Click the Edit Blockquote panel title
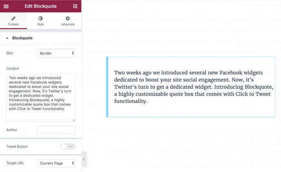Screen dimensions: 281x172 (41, 6)
